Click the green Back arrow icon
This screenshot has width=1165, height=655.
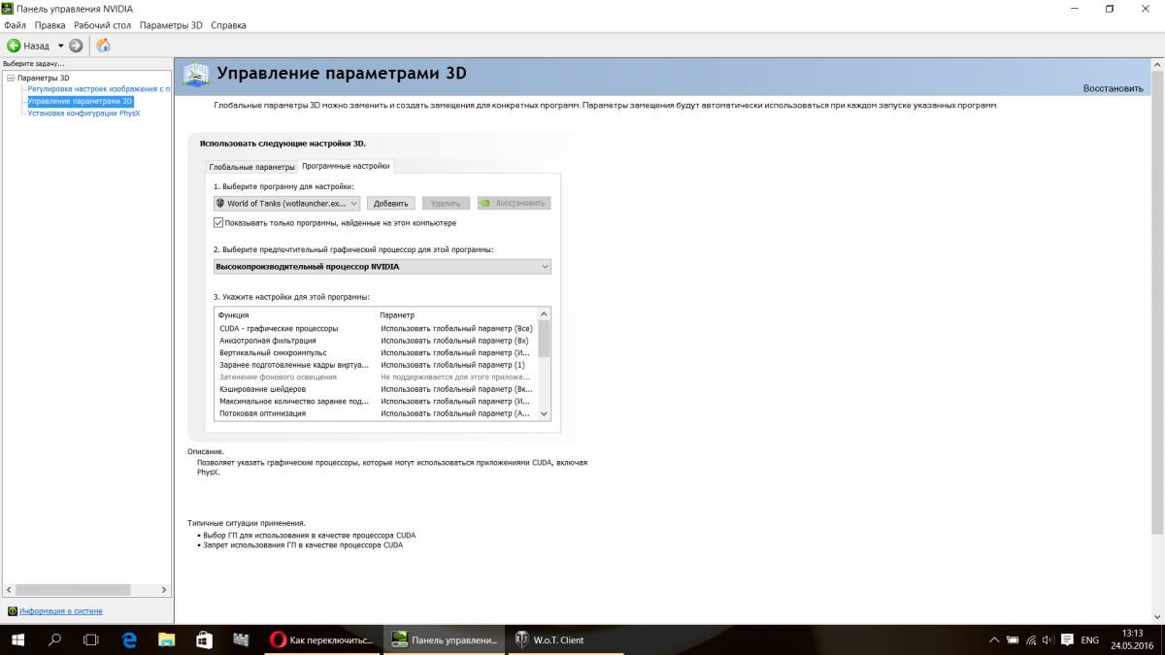pos(14,46)
